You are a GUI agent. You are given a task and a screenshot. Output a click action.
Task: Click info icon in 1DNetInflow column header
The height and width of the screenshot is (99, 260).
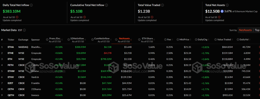69,40
